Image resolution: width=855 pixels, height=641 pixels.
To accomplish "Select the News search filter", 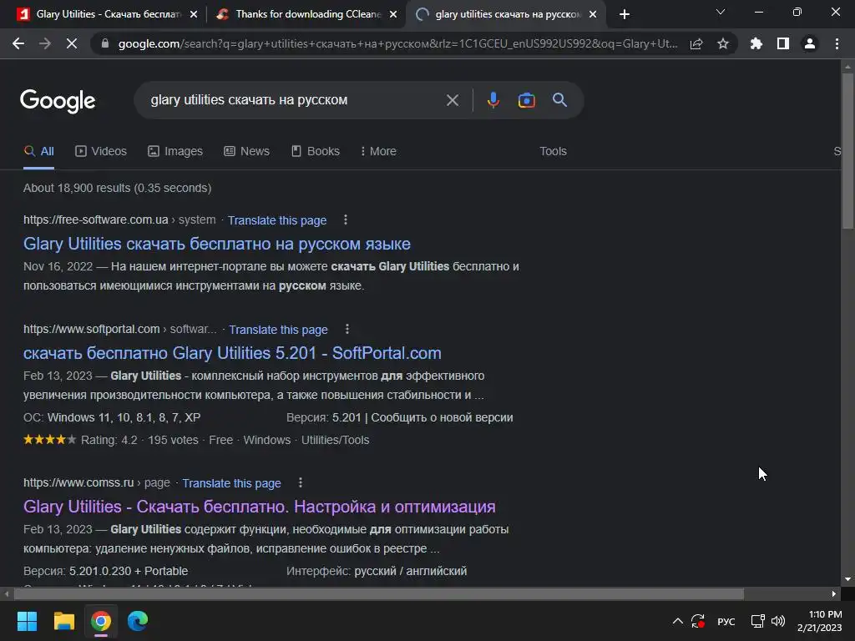I will pos(246,151).
